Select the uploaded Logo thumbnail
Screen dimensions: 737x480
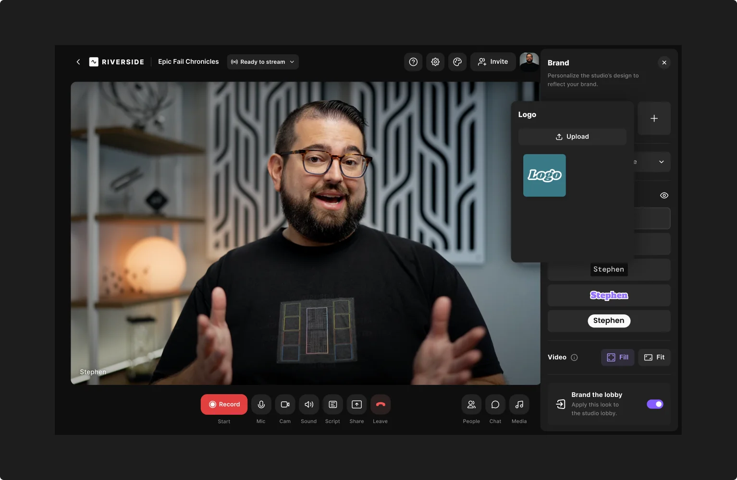[544, 175]
